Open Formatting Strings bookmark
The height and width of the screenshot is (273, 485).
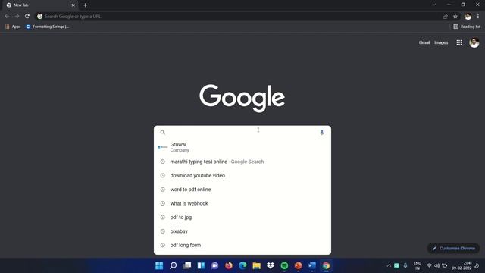tap(48, 27)
